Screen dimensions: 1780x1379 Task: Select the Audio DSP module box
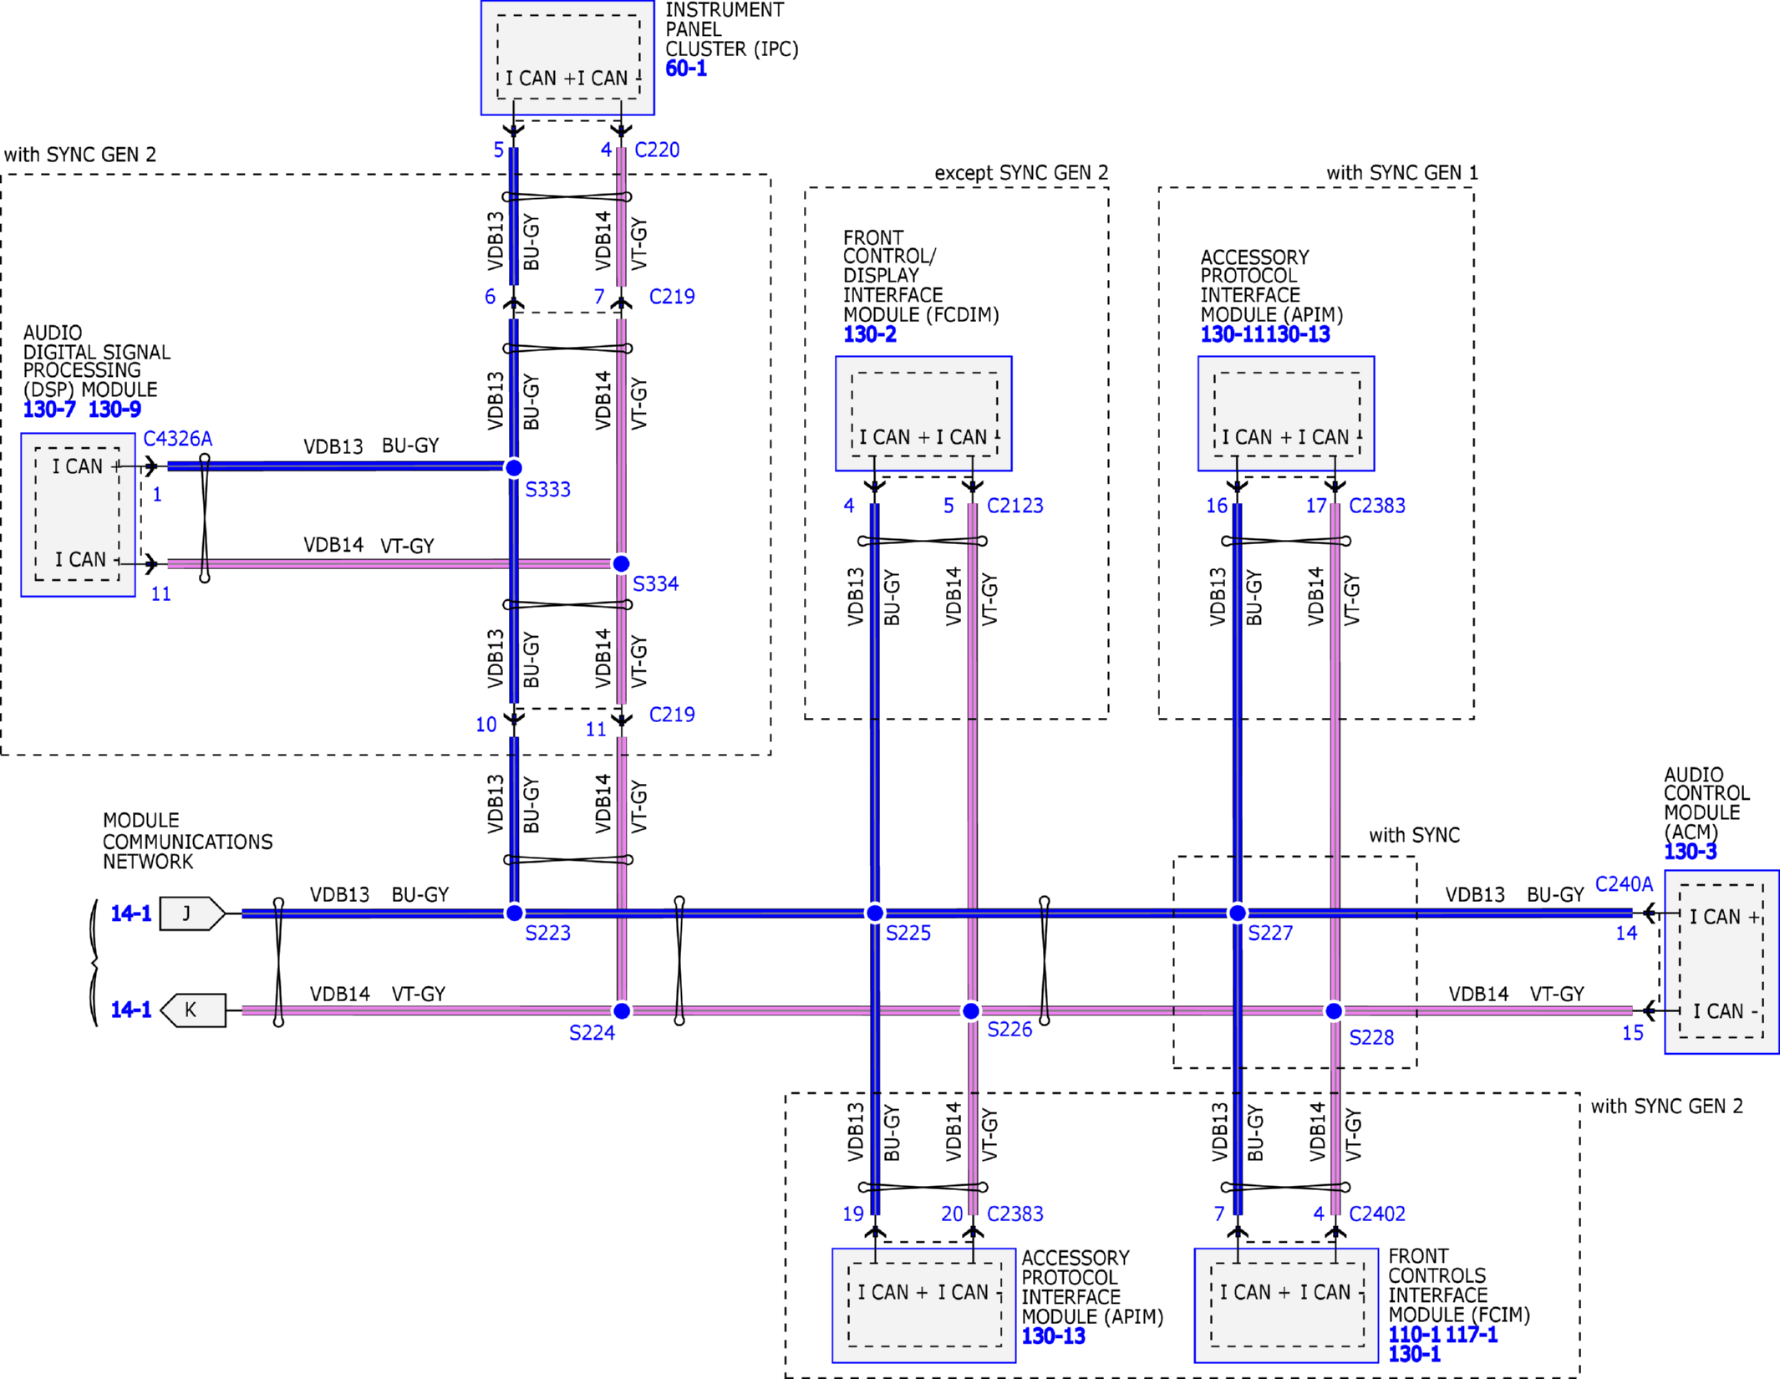click(78, 515)
